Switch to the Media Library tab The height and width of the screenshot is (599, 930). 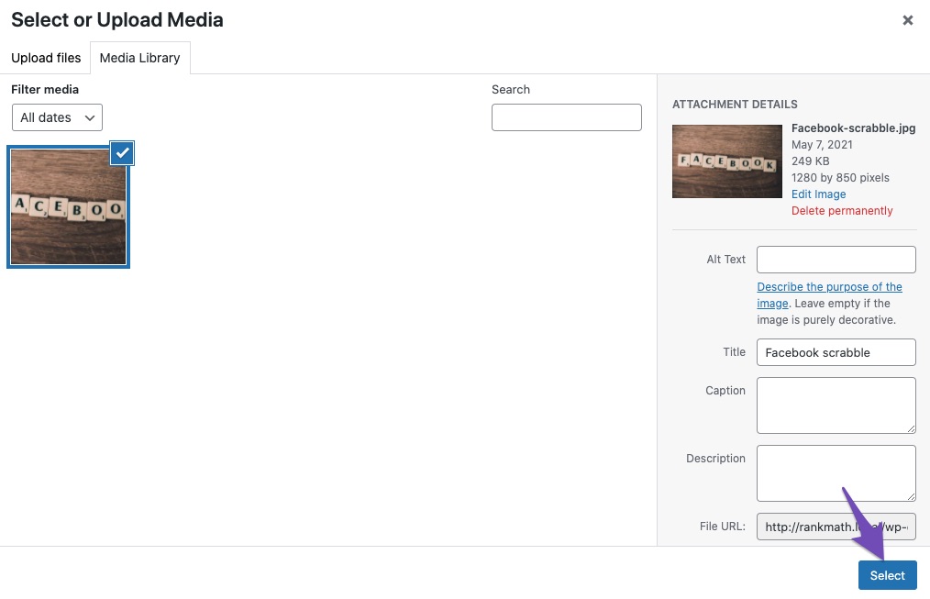139,58
